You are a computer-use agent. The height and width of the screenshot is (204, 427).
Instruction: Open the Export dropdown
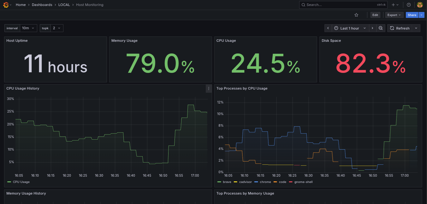(394, 15)
